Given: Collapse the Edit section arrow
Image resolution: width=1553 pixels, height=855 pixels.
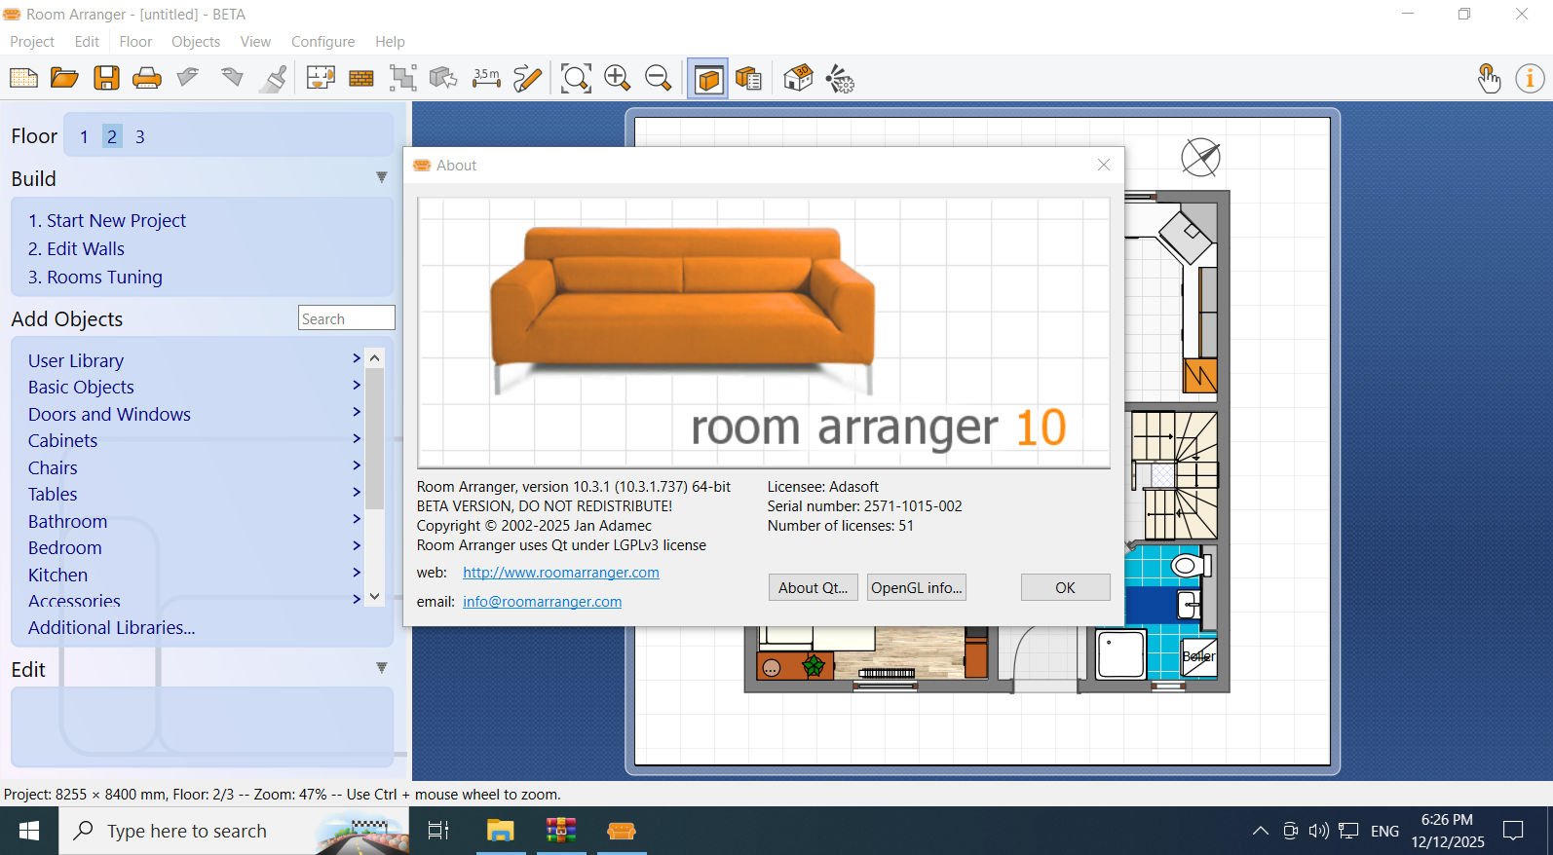Looking at the screenshot, I should coord(381,668).
